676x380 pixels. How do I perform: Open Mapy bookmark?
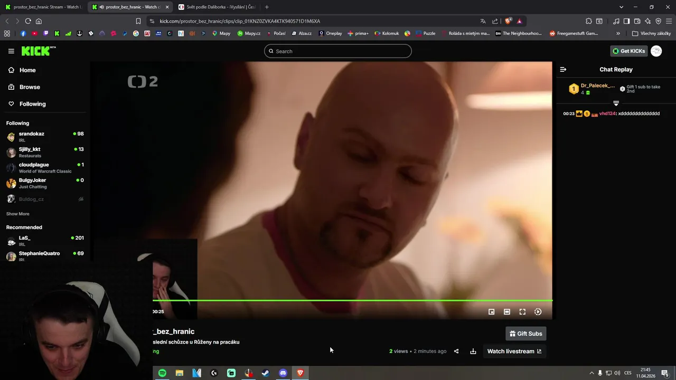click(x=221, y=33)
